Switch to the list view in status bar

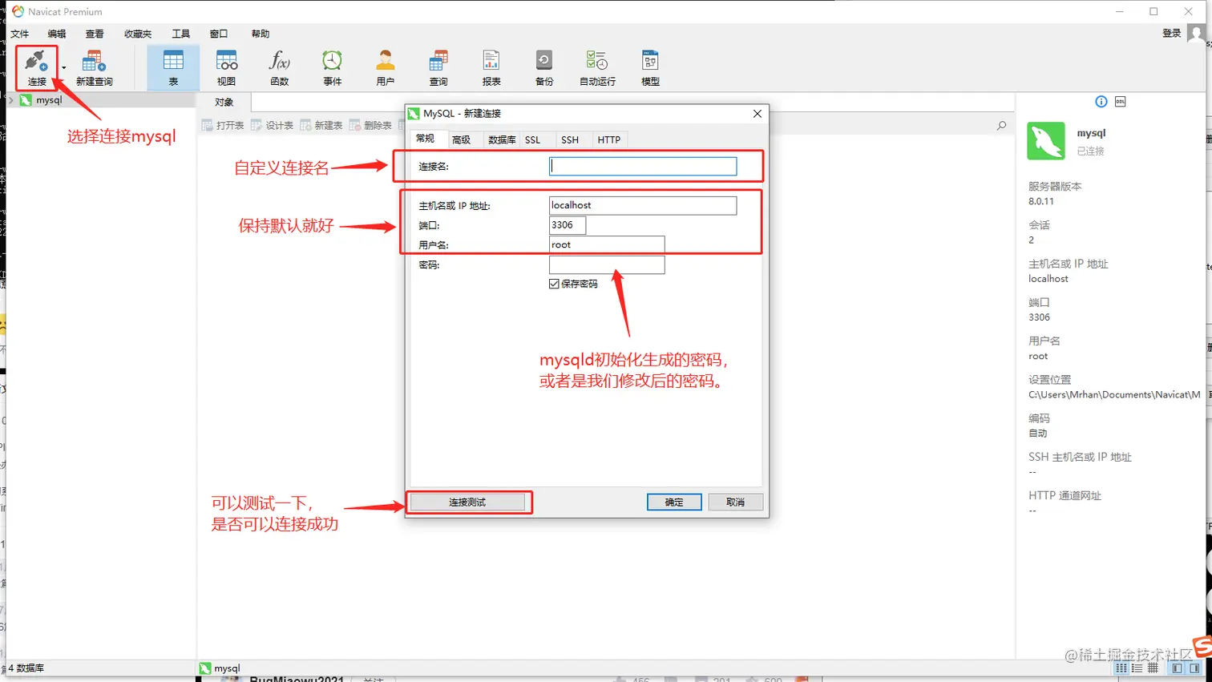tap(1137, 668)
